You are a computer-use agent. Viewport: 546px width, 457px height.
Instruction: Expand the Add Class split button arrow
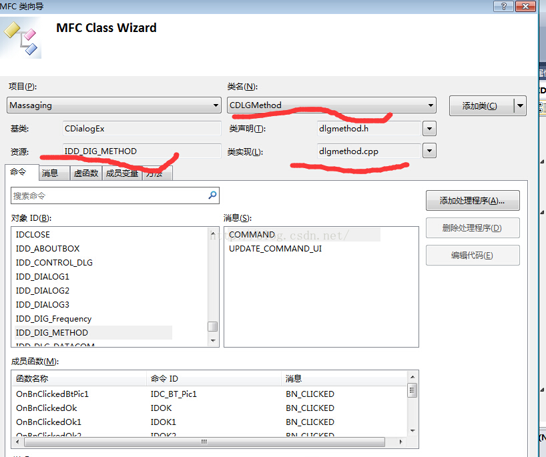(x=520, y=105)
